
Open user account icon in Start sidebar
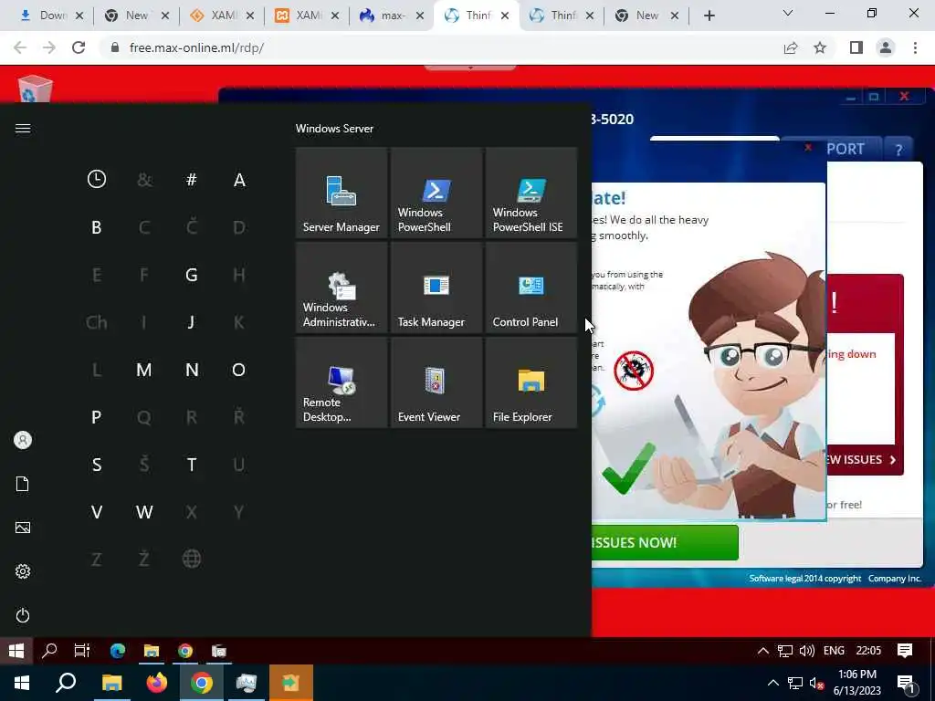23,440
